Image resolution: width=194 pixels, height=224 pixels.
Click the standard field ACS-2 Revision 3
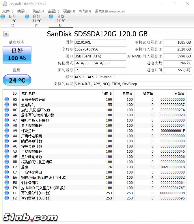point(133,77)
